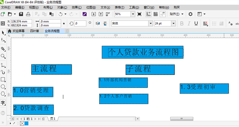Select the Pick arrow tool
The height and width of the screenshot is (127, 239).
pyautogui.click(x=3, y=33)
